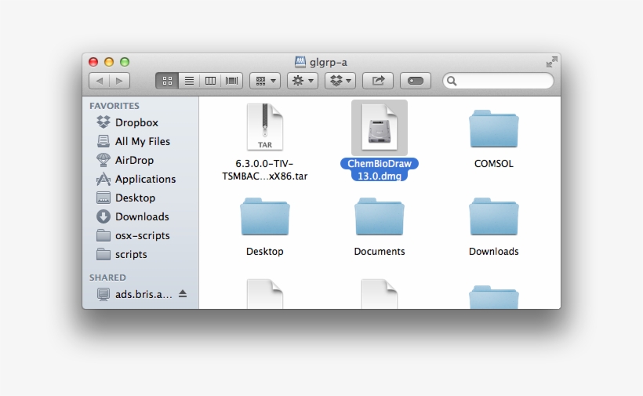Switch to icon view
This screenshot has width=643, height=396.
[x=167, y=81]
